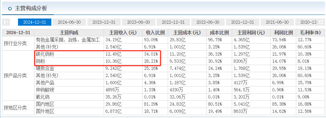Click the 4.365亿 main profit cell
The height and width of the screenshot is (118, 326).
tap(241, 40)
